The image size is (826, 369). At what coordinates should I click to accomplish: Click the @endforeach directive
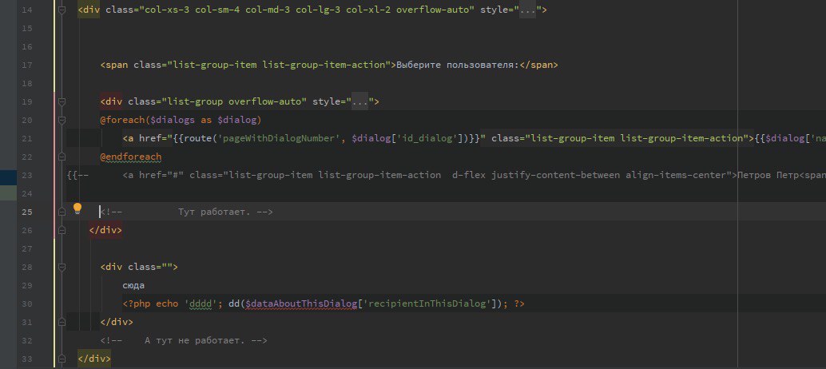[x=131, y=157]
